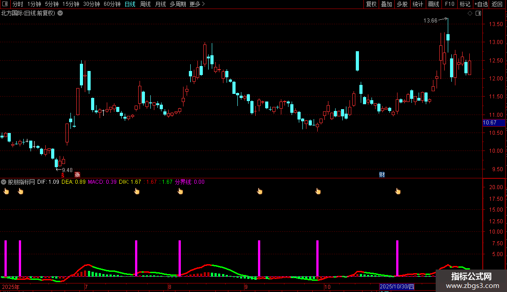The width and height of the screenshot is (507, 292).
Task: Click the 2025年 label on time axis
Action: (x=11, y=287)
